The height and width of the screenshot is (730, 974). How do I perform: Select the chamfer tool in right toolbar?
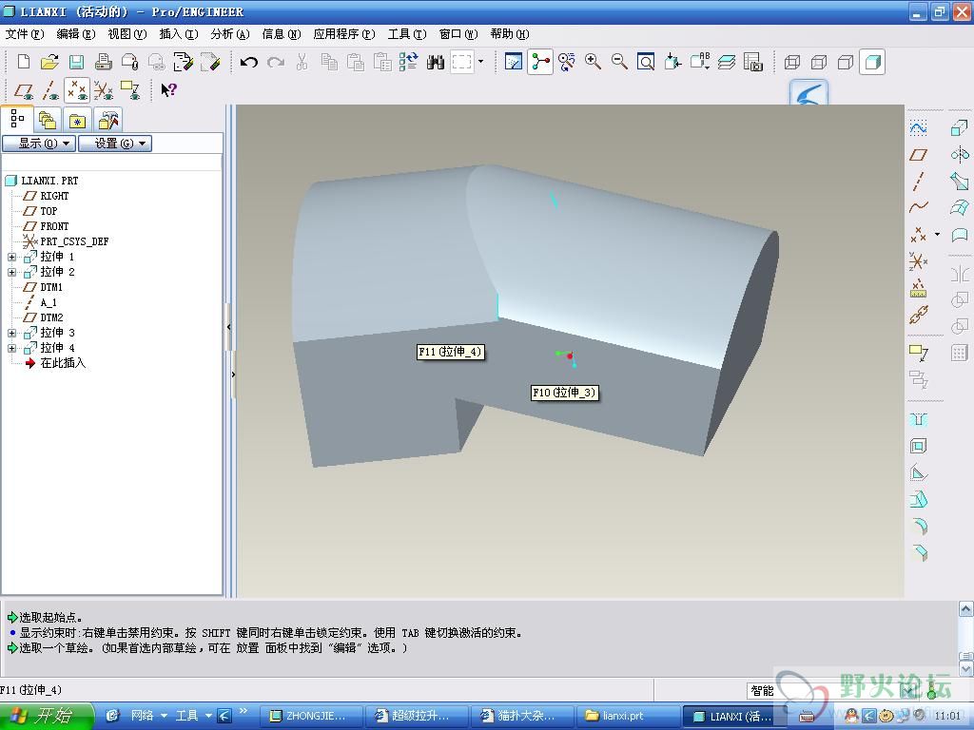click(918, 552)
